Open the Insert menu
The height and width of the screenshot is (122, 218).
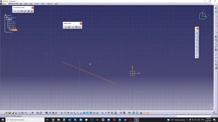37,4
